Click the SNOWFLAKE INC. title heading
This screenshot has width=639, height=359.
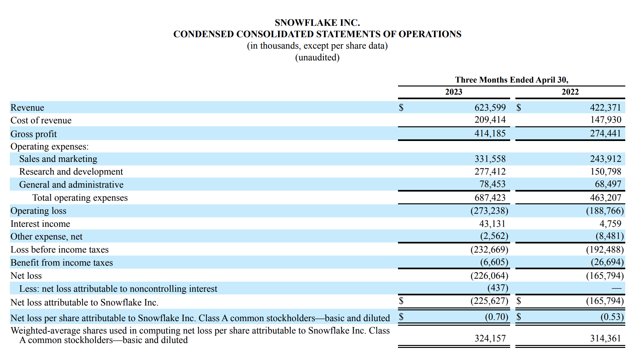(x=317, y=23)
